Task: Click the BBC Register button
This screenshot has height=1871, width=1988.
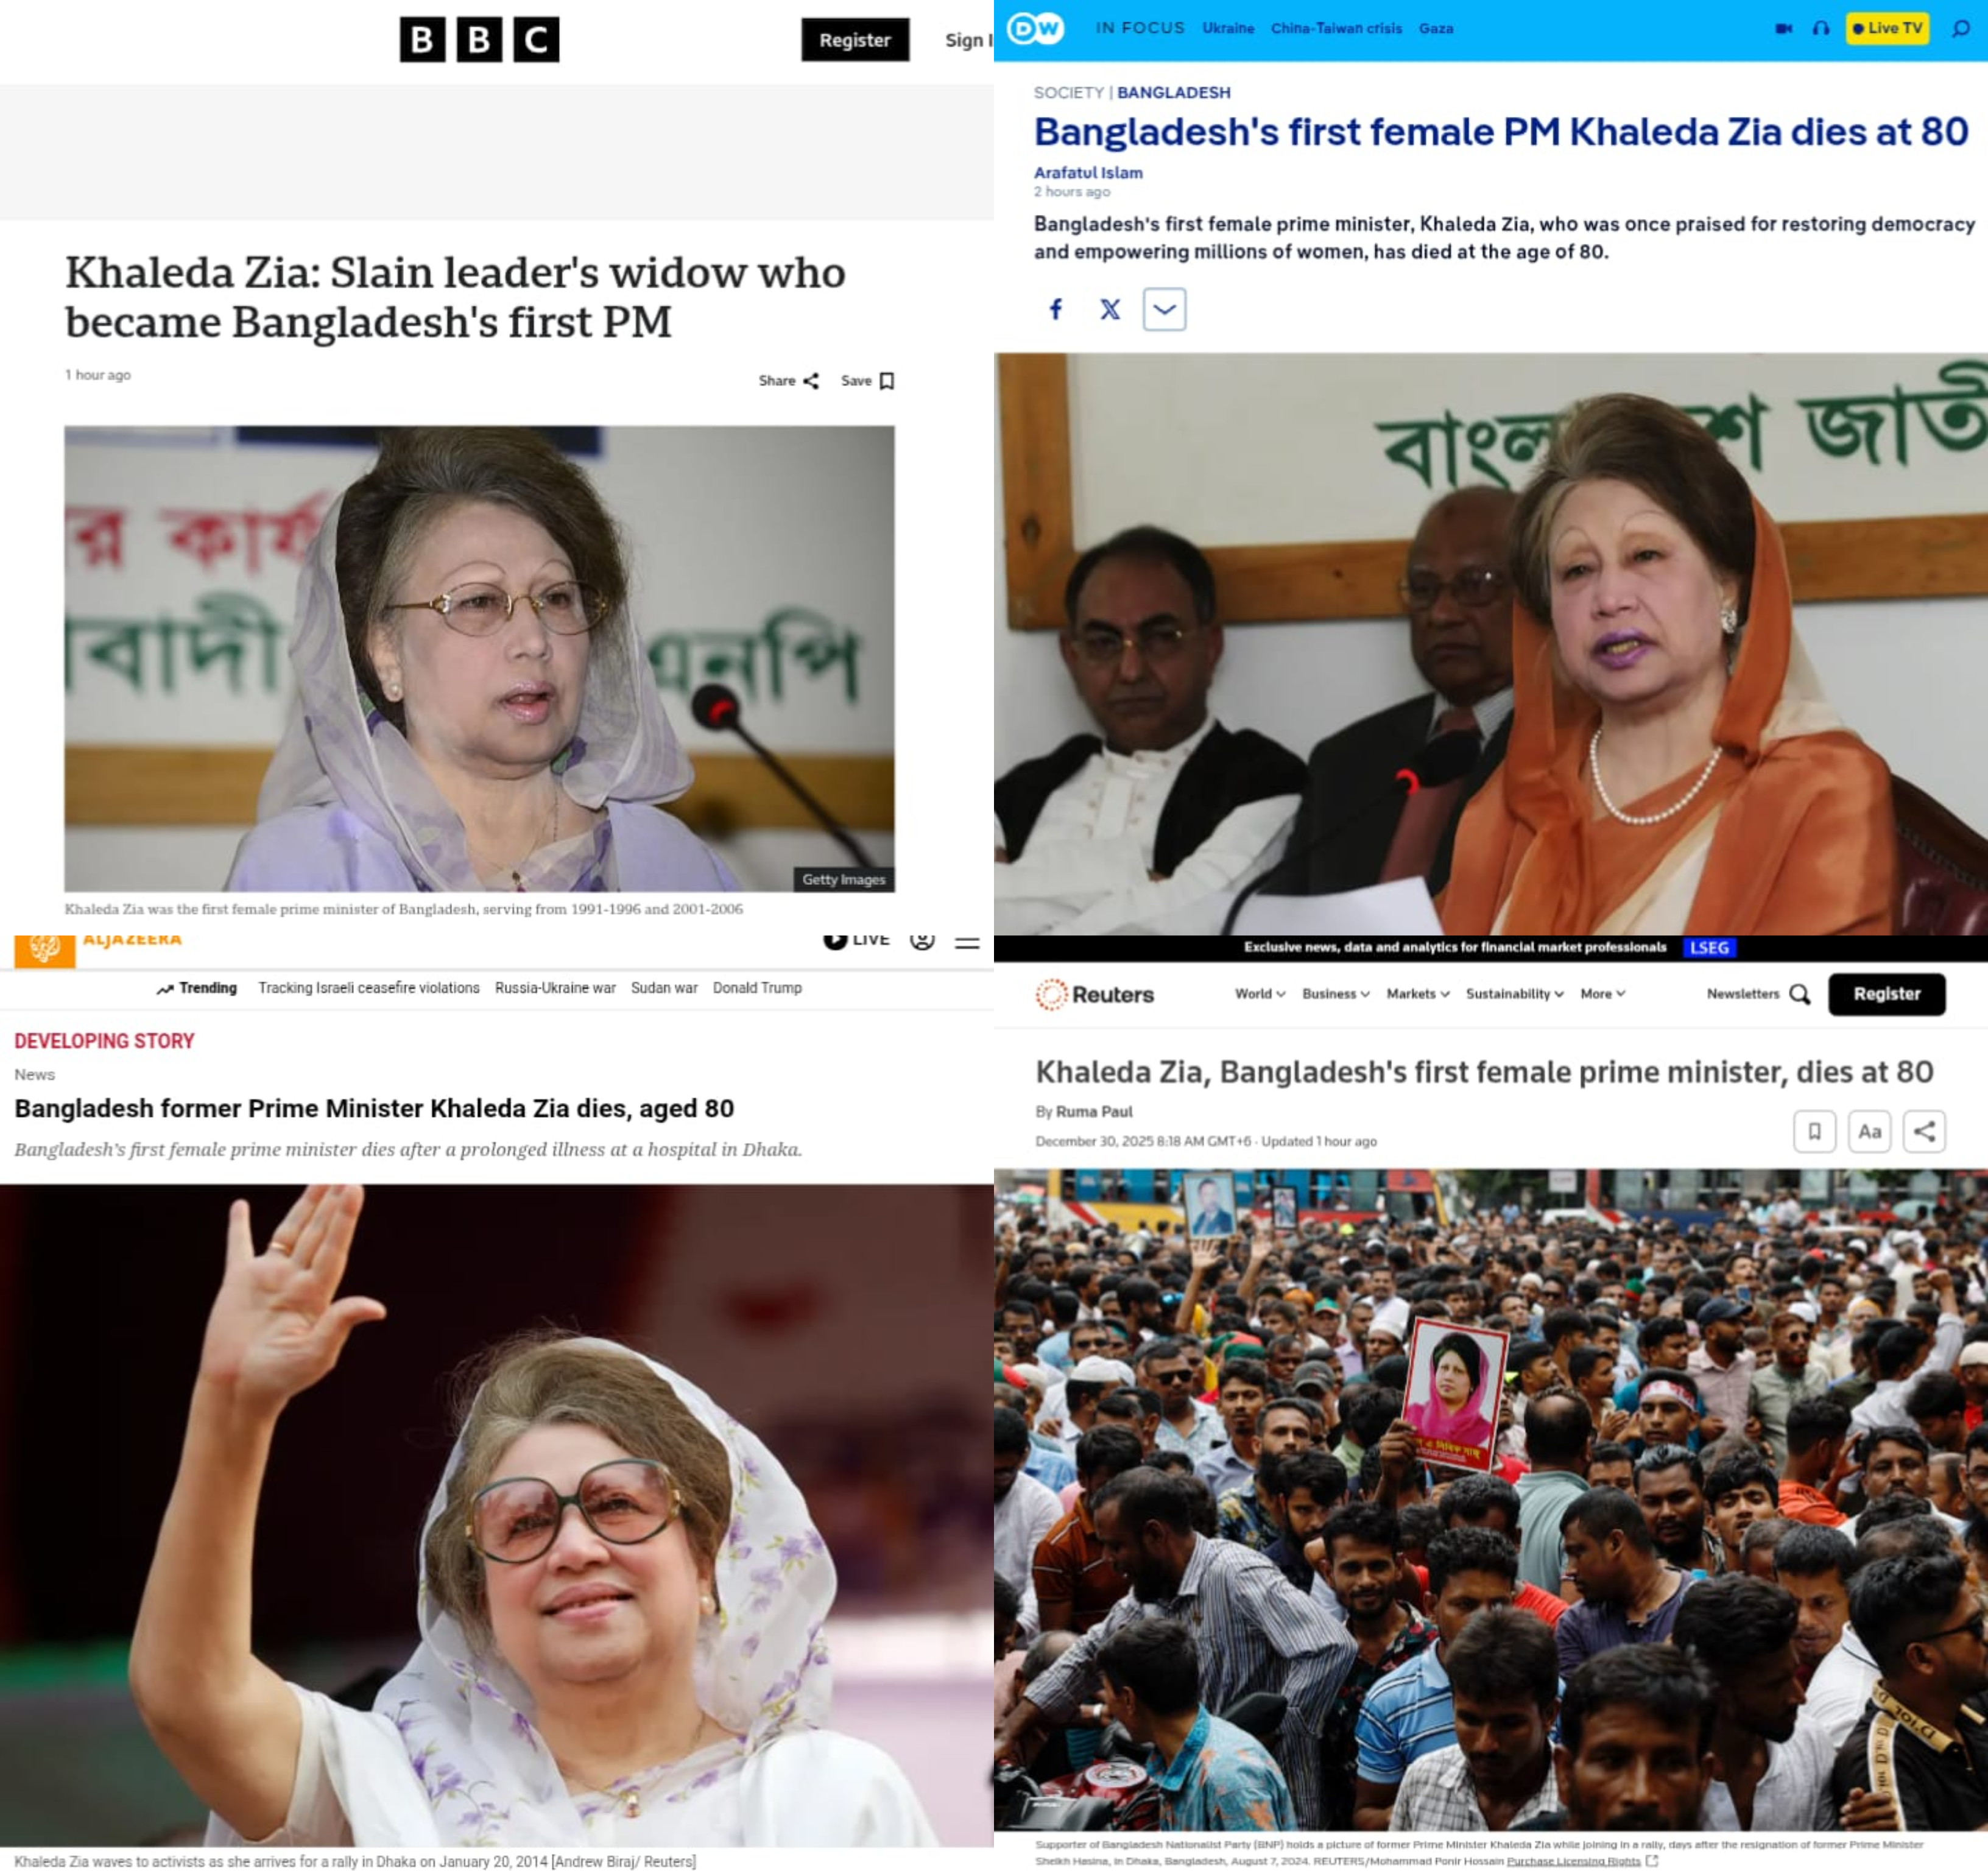Action: point(855,40)
